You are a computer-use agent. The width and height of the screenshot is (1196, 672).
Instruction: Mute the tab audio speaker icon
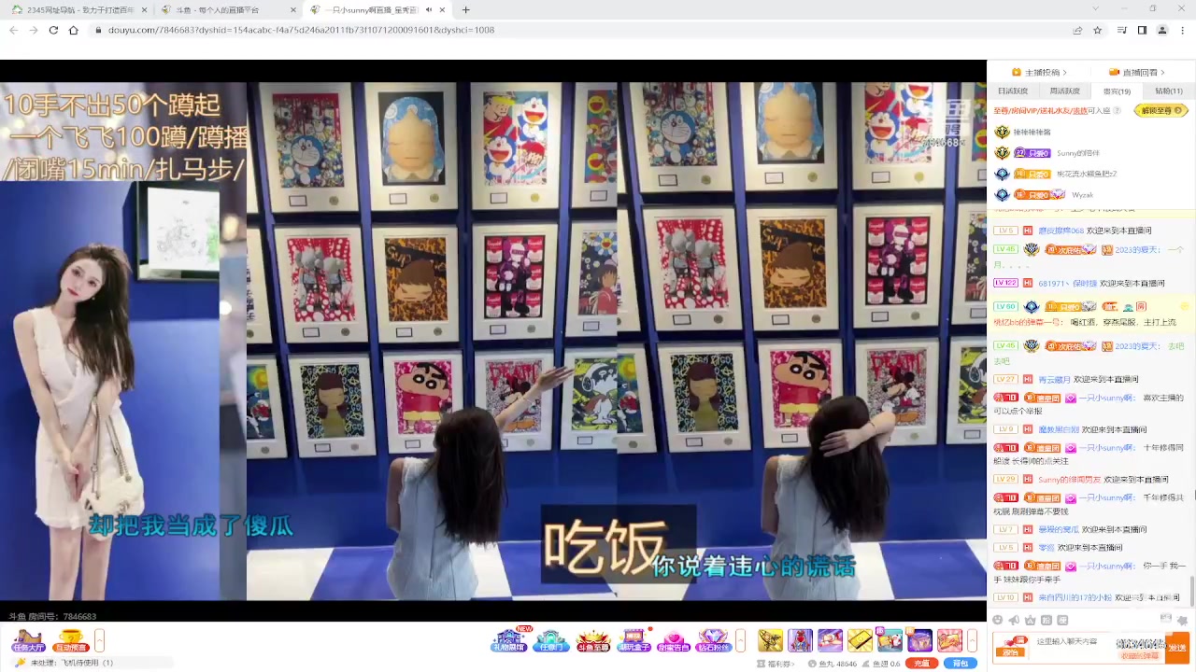pyautogui.click(x=429, y=10)
